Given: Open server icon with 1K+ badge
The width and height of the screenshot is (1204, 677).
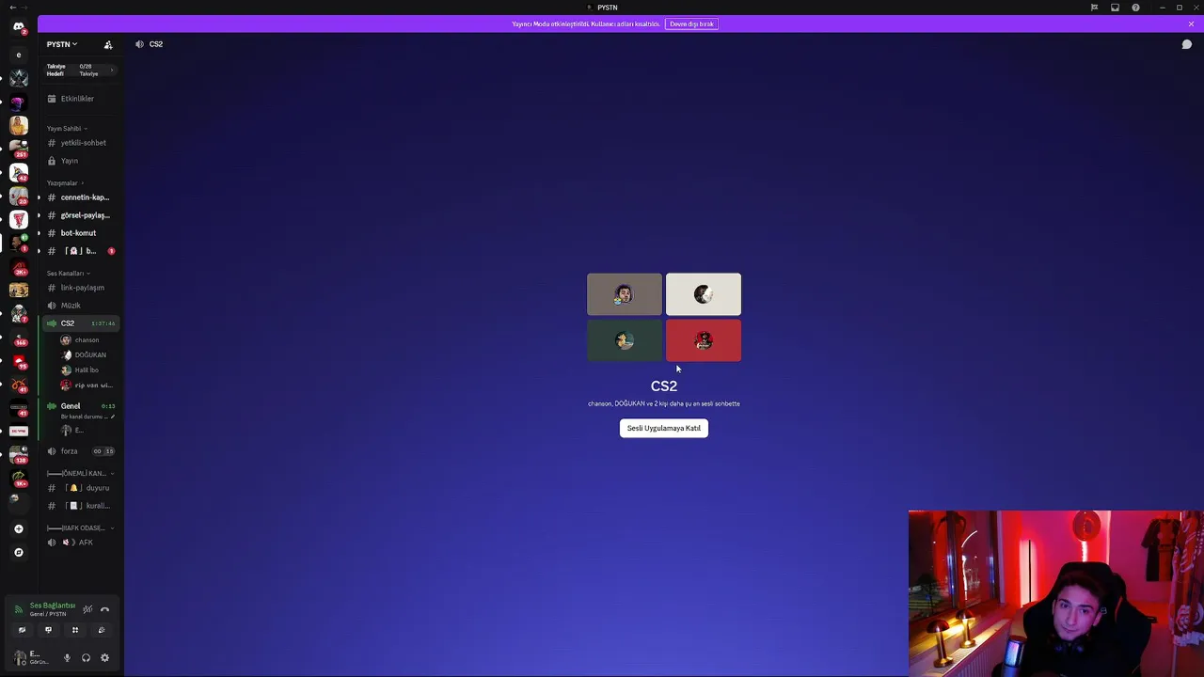Looking at the screenshot, I should 19,478.
